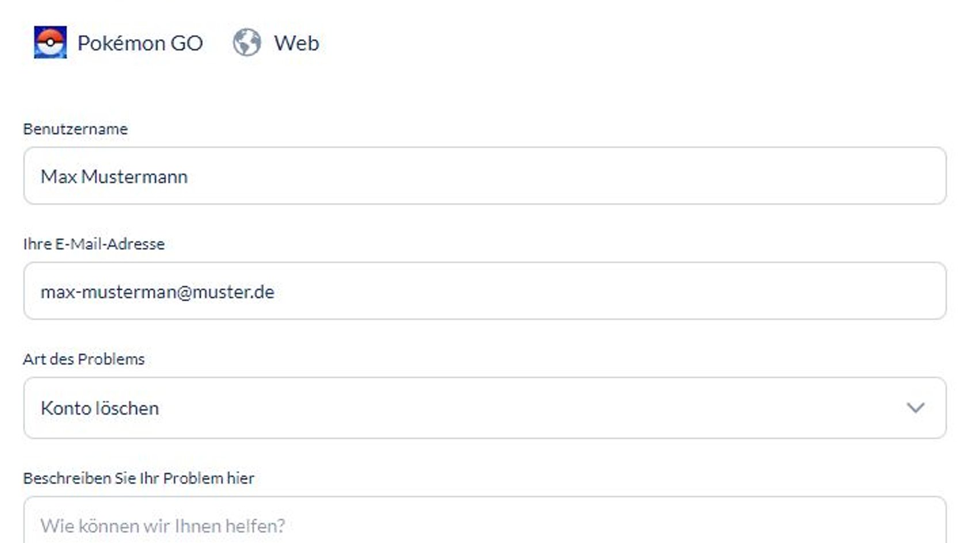Click the Ihre E-Mail-Adresse label
967x543 pixels.
click(x=94, y=244)
